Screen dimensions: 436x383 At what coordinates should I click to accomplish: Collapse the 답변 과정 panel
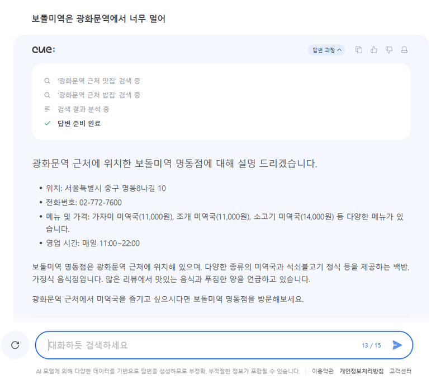point(326,50)
